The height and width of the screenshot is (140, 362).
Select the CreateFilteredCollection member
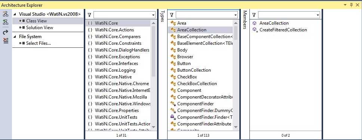pyautogui.click(x=283, y=30)
